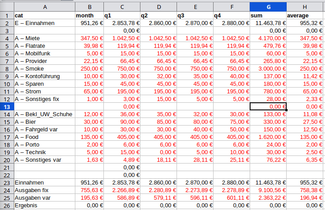The image size is (325, 210).
Task: Click the row 26 header
Action: (7, 205)
